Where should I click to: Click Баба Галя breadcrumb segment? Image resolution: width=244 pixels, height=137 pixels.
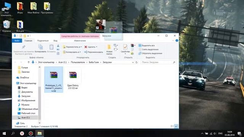click(94, 62)
